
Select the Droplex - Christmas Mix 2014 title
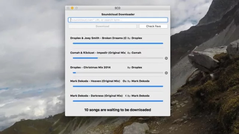pyautogui.click(x=90, y=67)
